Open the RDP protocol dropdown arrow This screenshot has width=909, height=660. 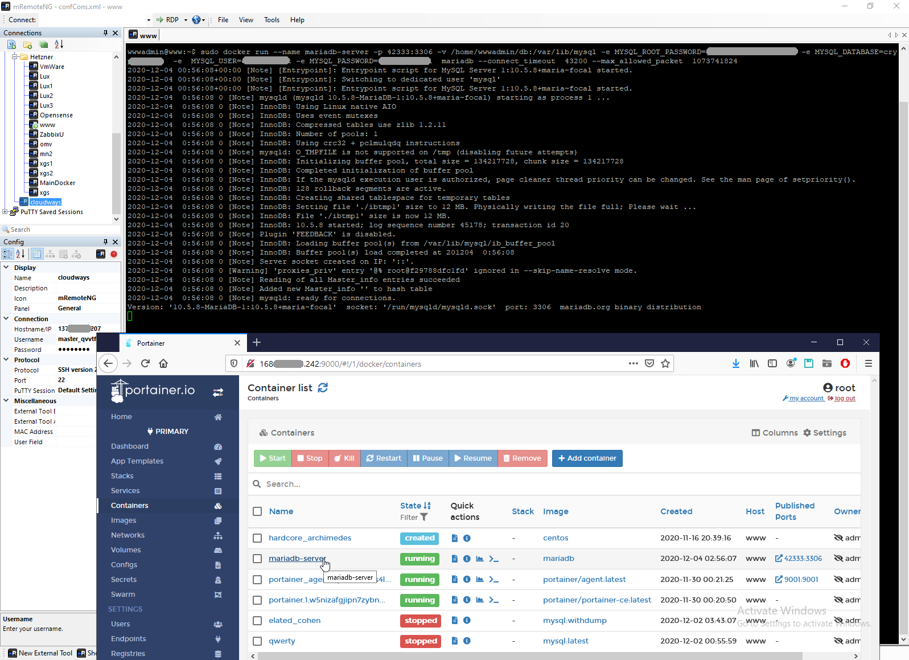pyautogui.click(x=186, y=20)
